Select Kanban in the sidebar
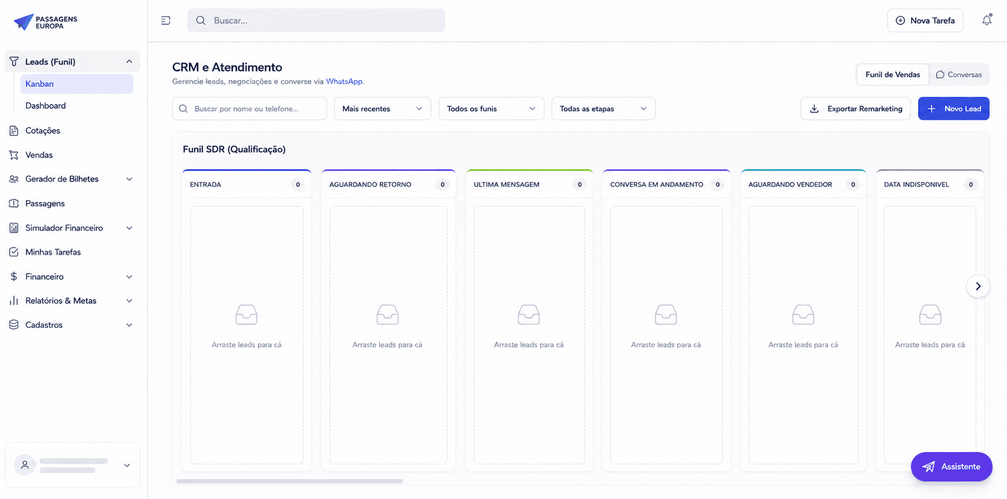 click(x=77, y=84)
